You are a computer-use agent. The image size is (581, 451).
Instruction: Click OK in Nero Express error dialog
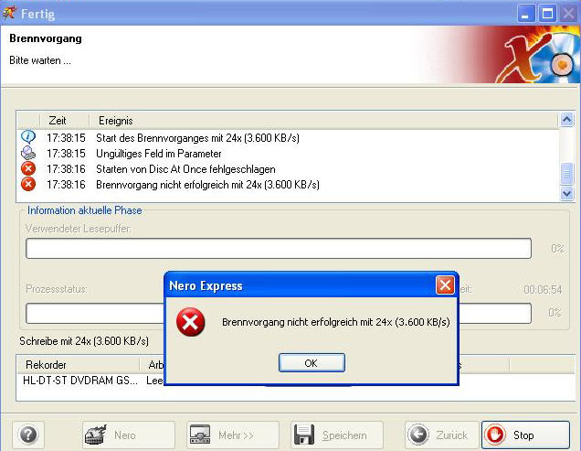(312, 362)
